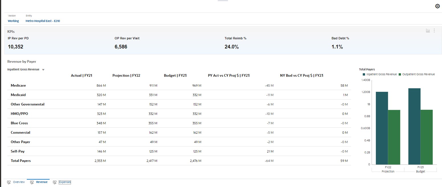Select the Medicare row in the payer table
Screen dimensions: 442x187
[19, 85]
